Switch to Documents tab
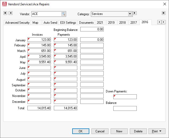The width and height of the screenshot is (169, 138). [86, 23]
